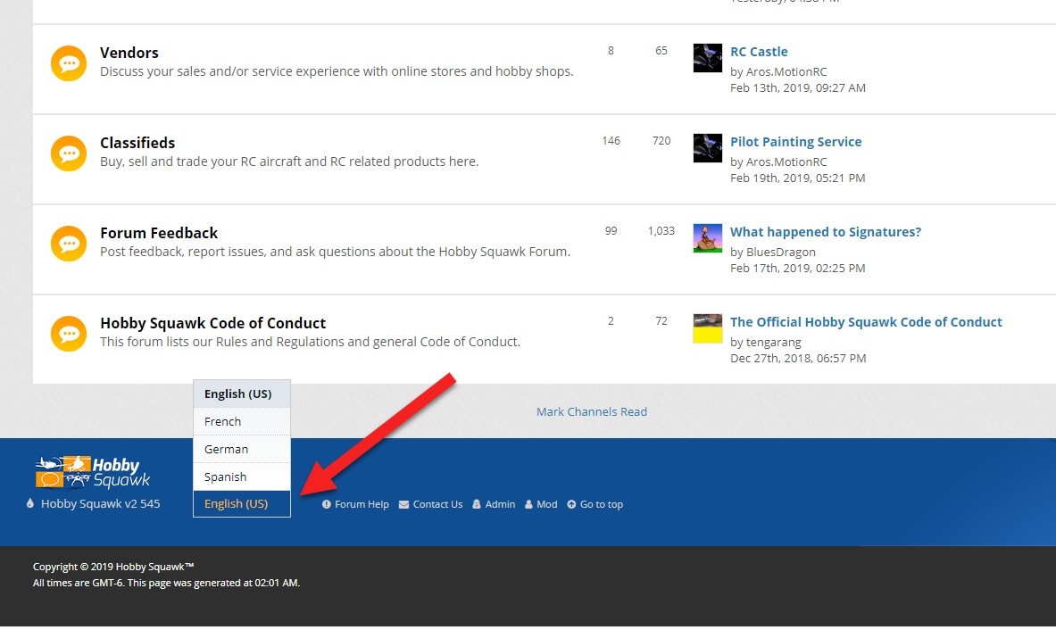
Task: Click the Forum Feedback speech bubble icon
Action: coord(69,244)
